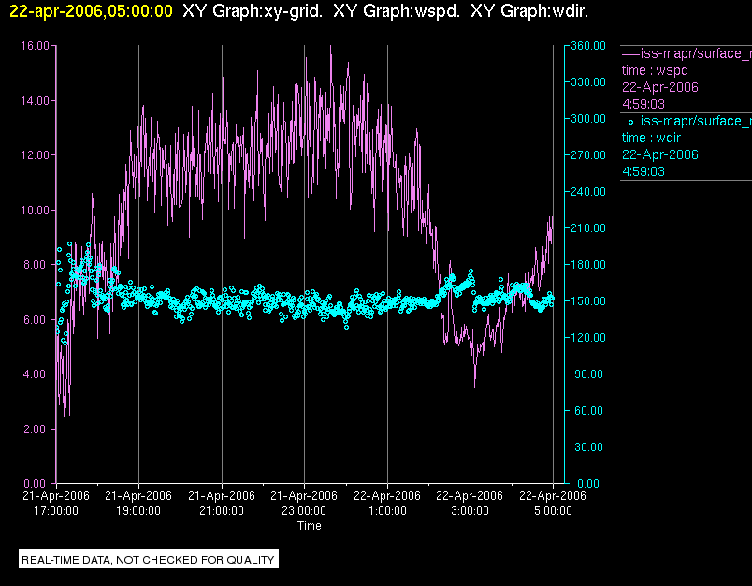Click the pink 22-Apr-2006 legend date
Viewport: 752px width, 586px height.
(660, 87)
